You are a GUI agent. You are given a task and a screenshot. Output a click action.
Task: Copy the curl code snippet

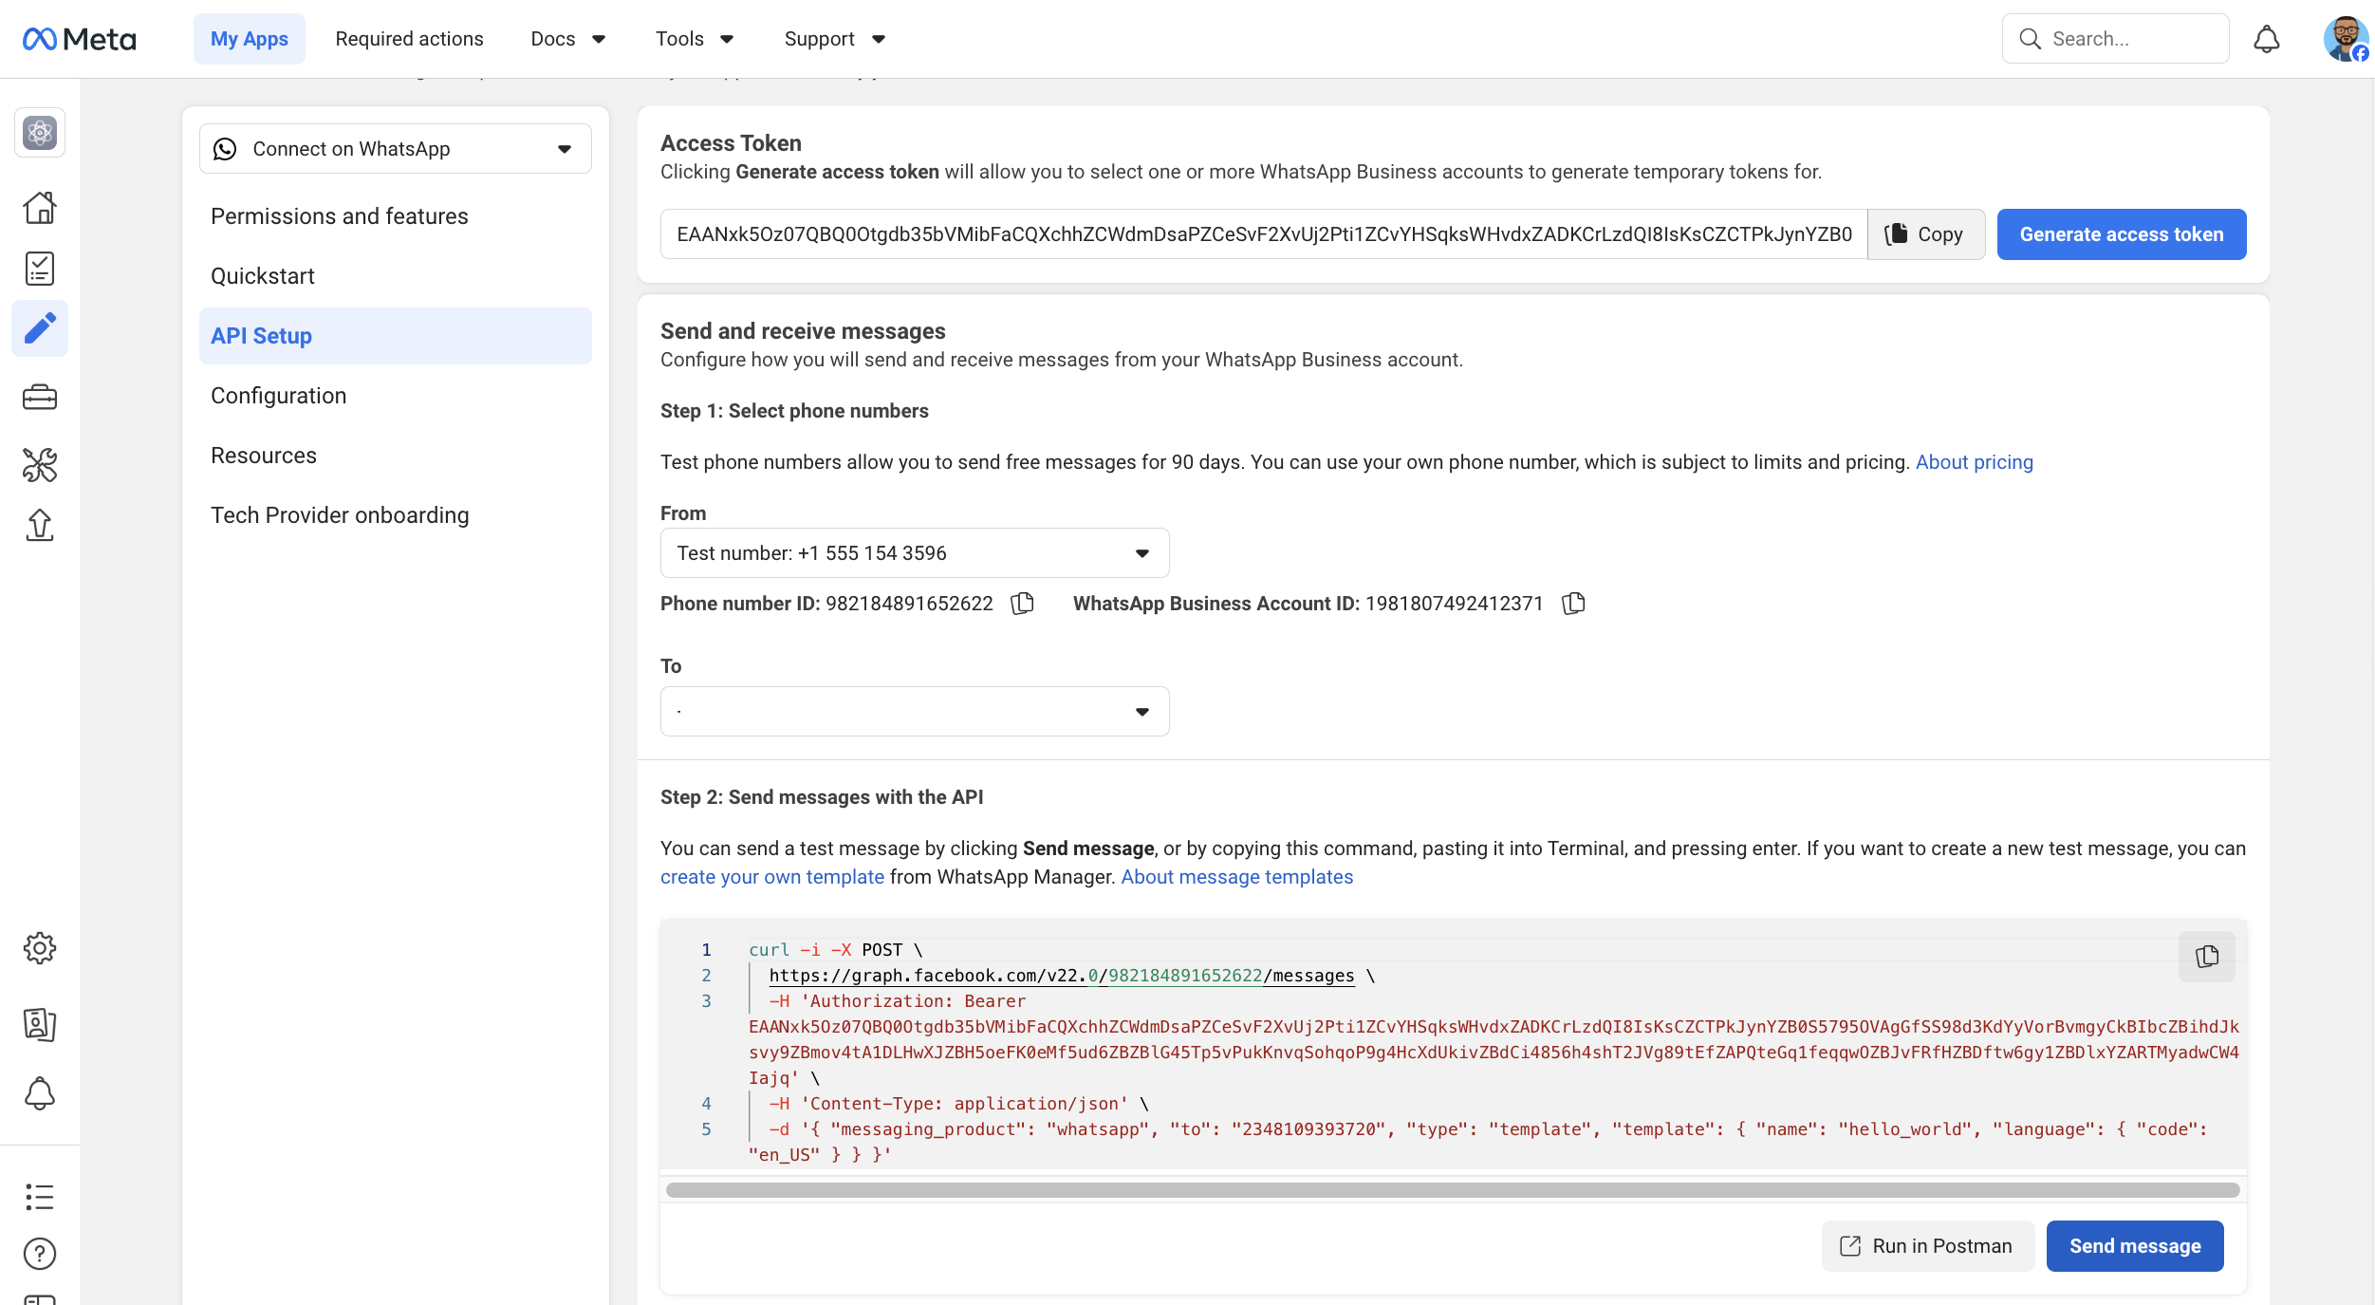click(x=2207, y=956)
